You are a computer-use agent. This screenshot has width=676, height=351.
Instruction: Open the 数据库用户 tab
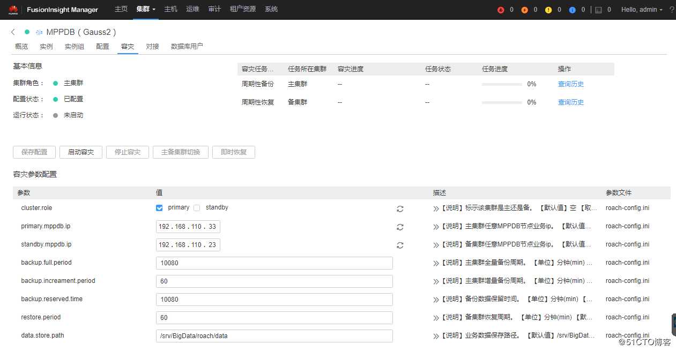click(188, 47)
